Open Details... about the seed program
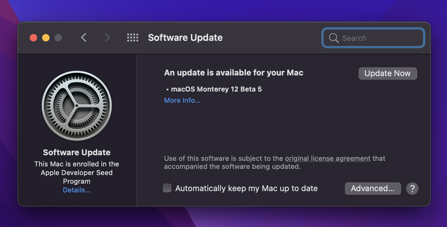Viewport: 447px width, 227px height. (77, 190)
